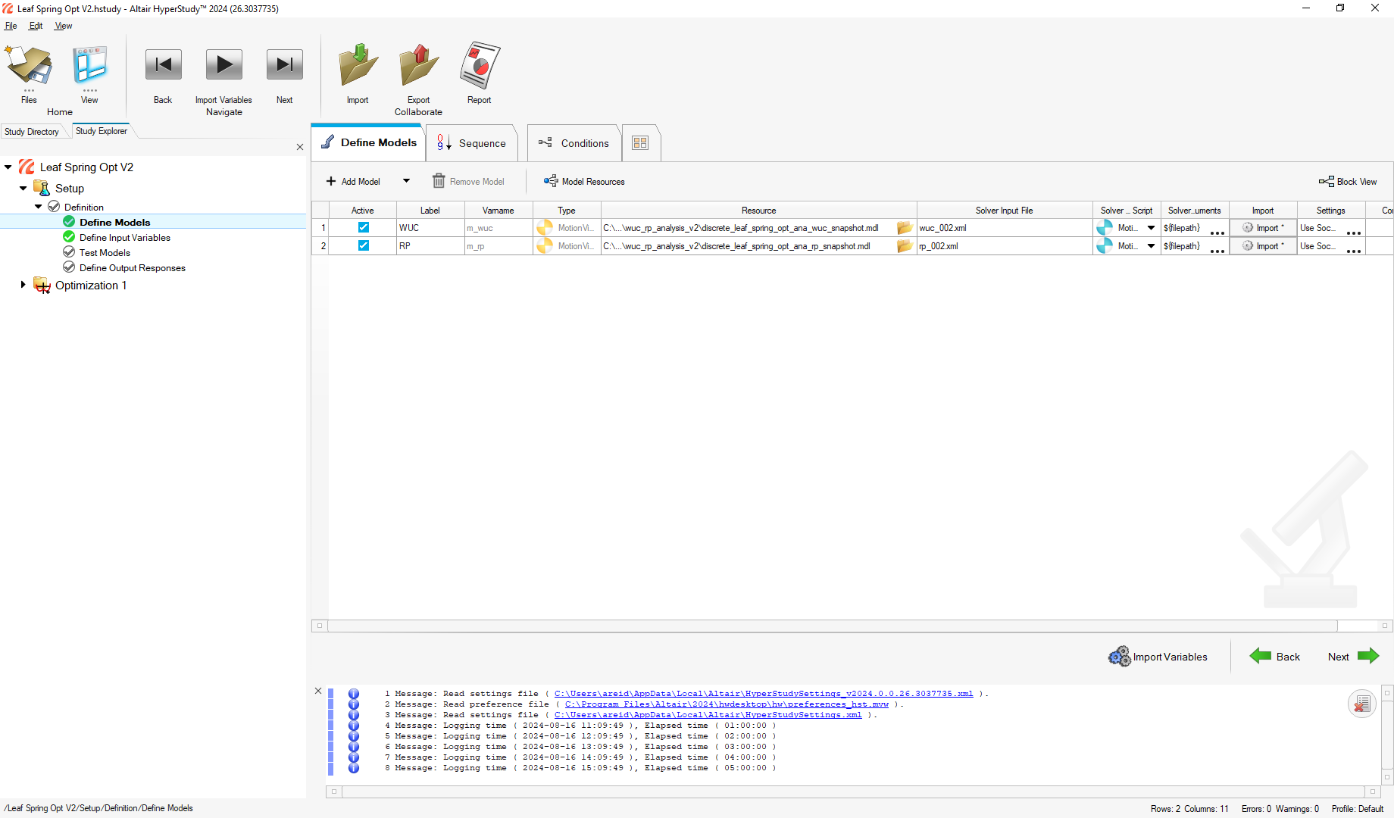Click Import Variables gears icon at bottom
This screenshot has width=1394, height=818.
click(1119, 656)
